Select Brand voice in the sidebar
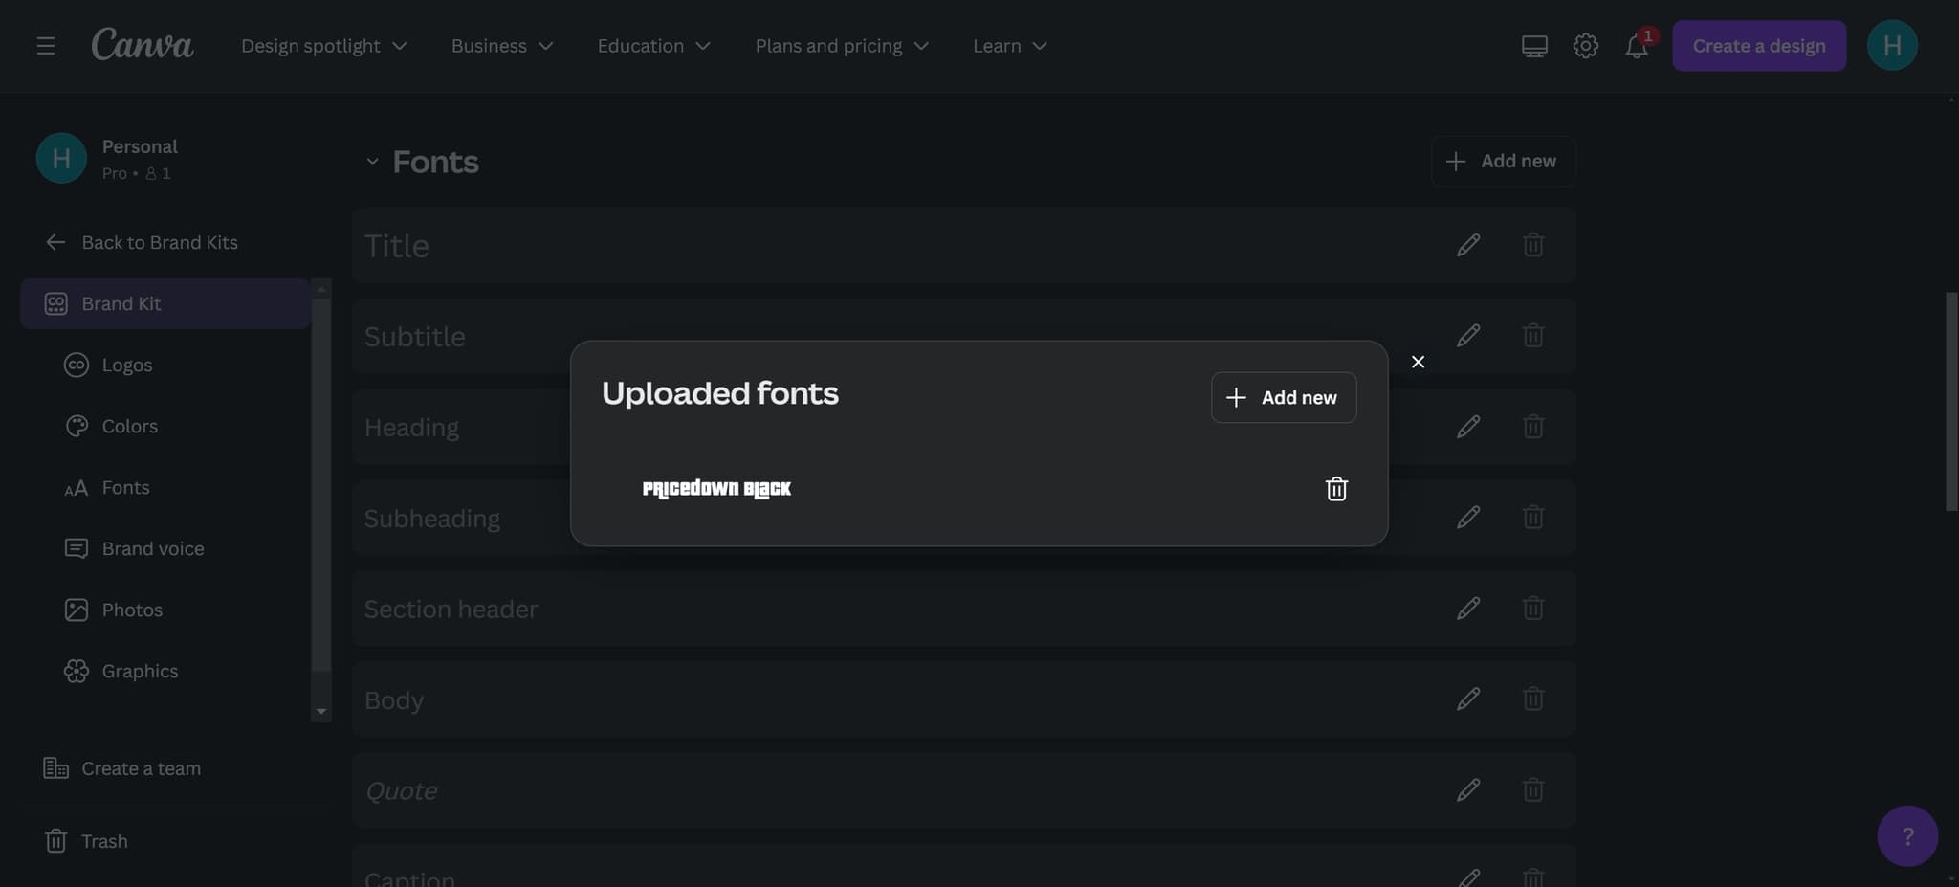This screenshot has width=1959, height=887. coord(153,548)
